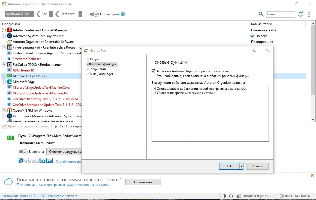
Task: Close the orange X on the bottom banner
Action: tap(312, 175)
